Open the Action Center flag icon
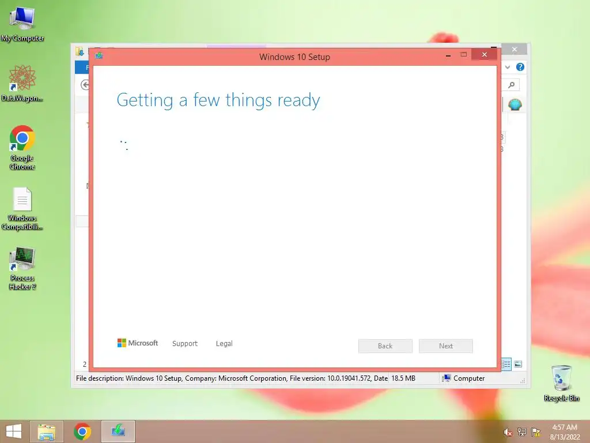This screenshot has width=590, height=443. pos(536,432)
